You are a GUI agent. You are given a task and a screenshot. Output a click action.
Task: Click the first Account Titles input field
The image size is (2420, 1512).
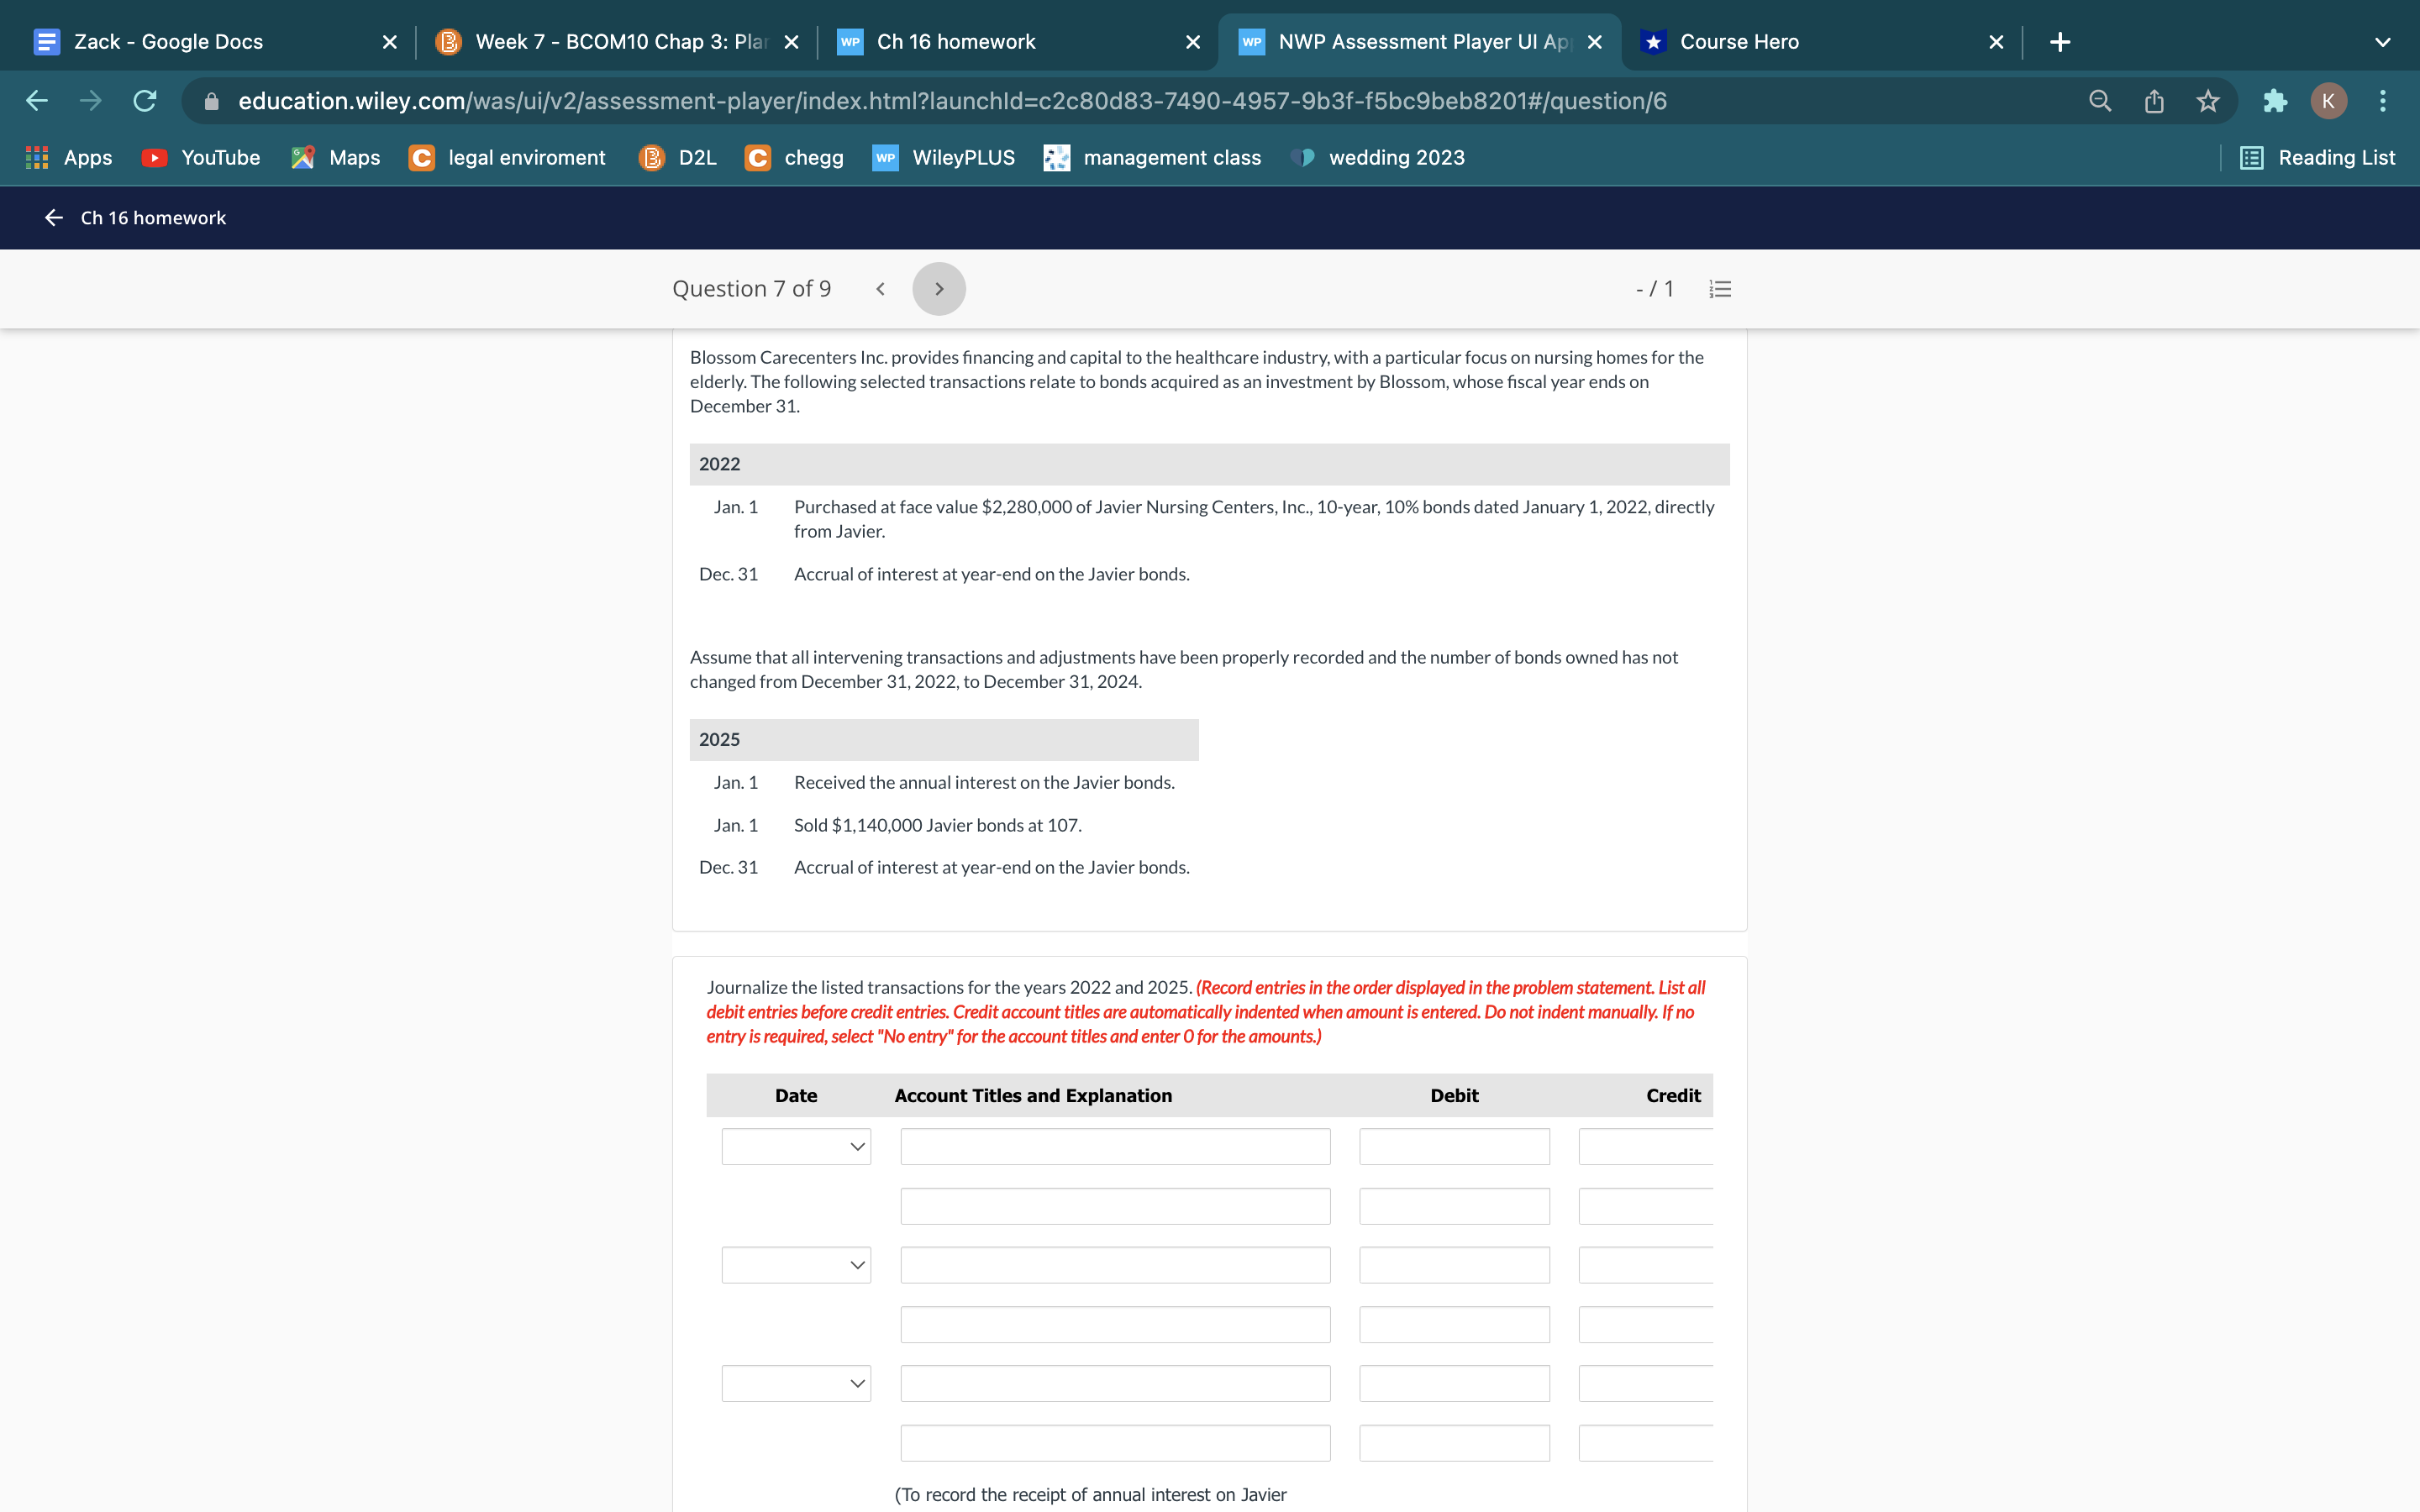(1114, 1146)
